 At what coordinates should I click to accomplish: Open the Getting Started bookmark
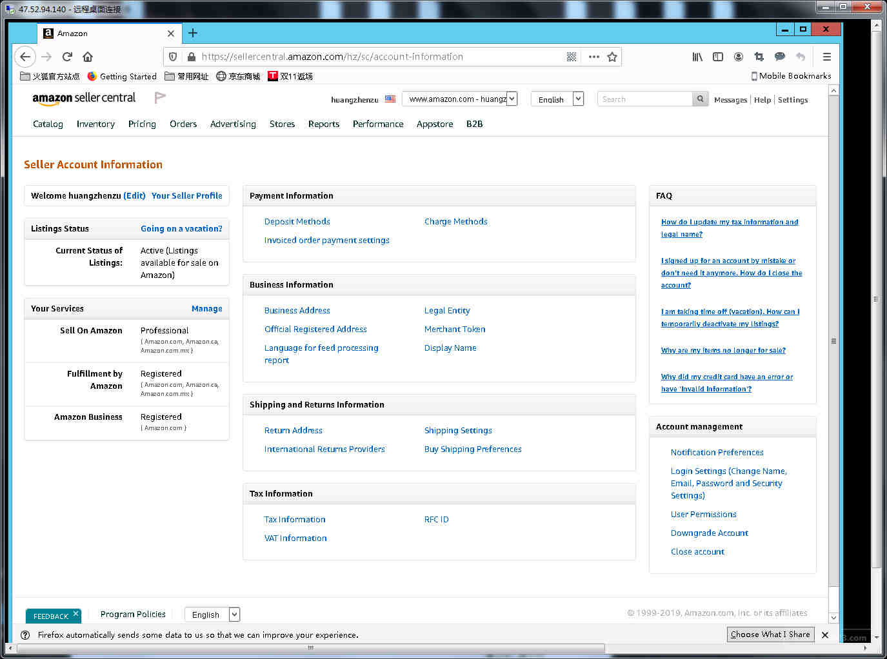pos(122,76)
